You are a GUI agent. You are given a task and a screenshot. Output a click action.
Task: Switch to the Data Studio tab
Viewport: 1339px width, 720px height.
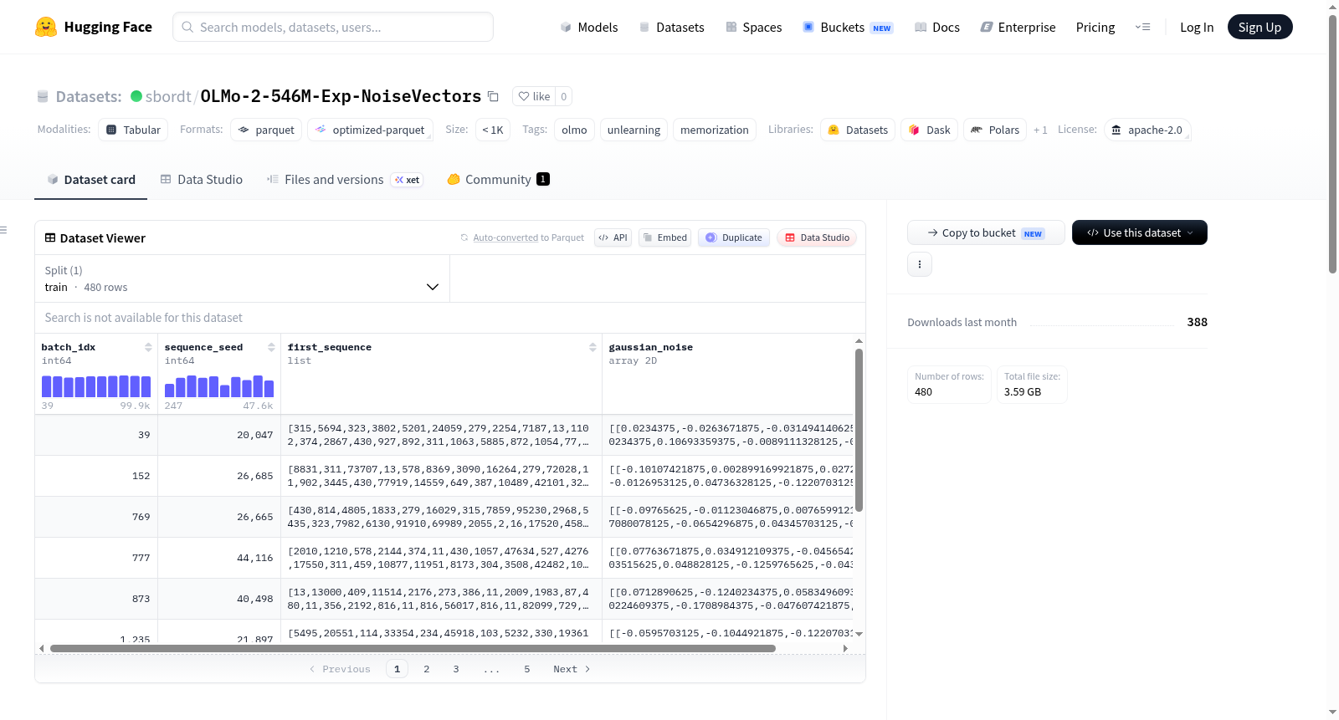202,179
